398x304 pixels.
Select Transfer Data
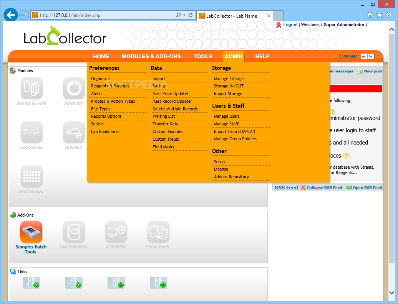coord(166,124)
